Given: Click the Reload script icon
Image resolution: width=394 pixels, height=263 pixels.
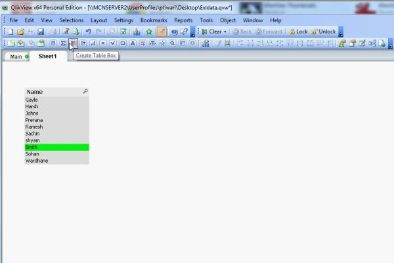Looking at the screenshot, I should click(x=76, y=31).
